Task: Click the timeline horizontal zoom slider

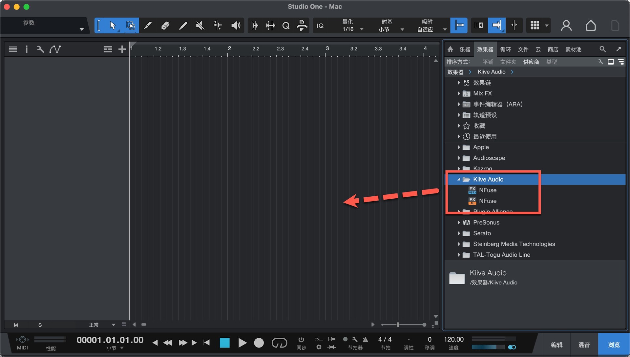Action: pyautogui.click(x=398, y=325)
